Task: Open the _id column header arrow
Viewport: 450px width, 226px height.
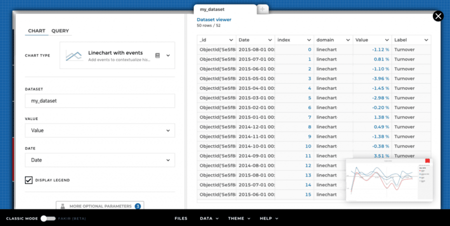Action: click(231, 40)
